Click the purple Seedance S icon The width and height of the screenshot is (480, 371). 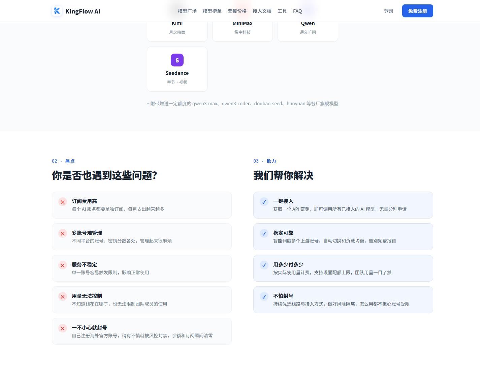177,60
